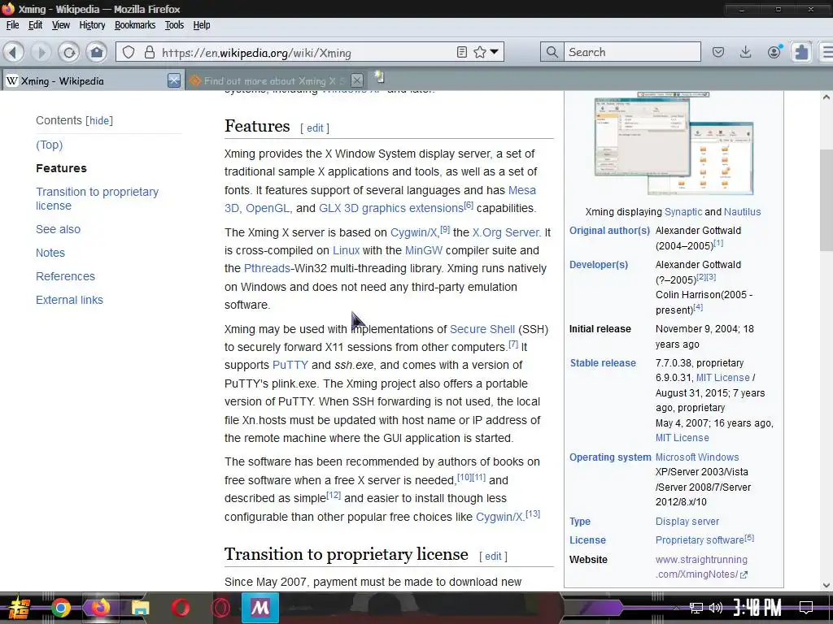The width and height of the screenshot is (833, 624).
Task: View site security via padlock icon
Action: pos(150,52)
